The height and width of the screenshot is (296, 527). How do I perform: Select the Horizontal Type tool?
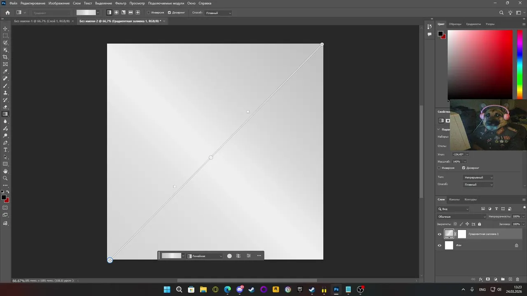coord(5,150)
